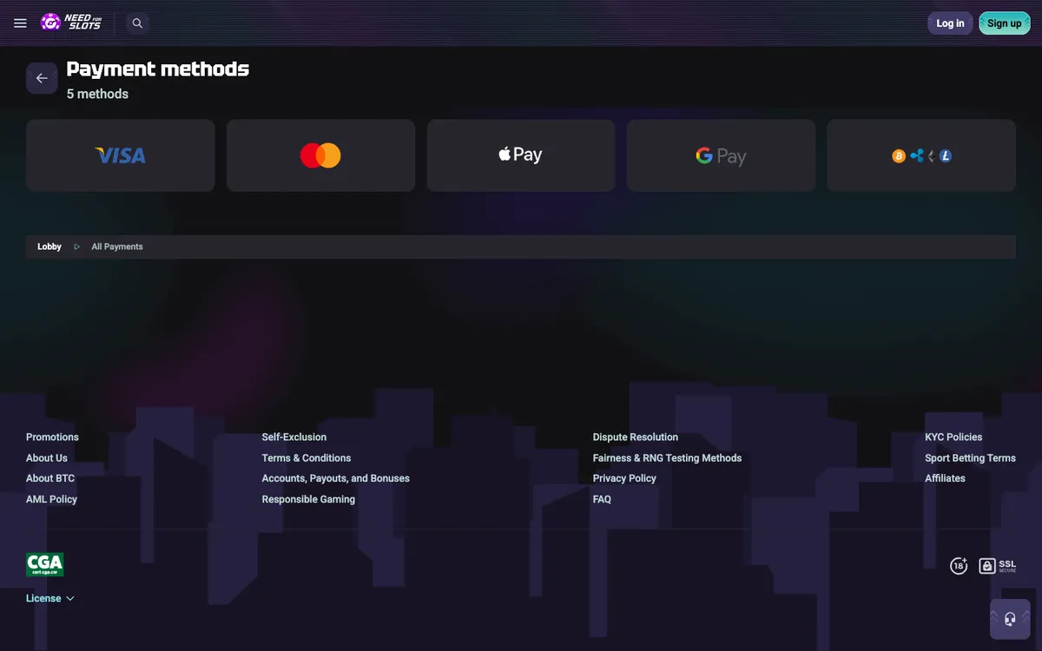Screen dimensions: 1042x651
Task: Choose the Apple Pay method
Action: pos(521,155)
